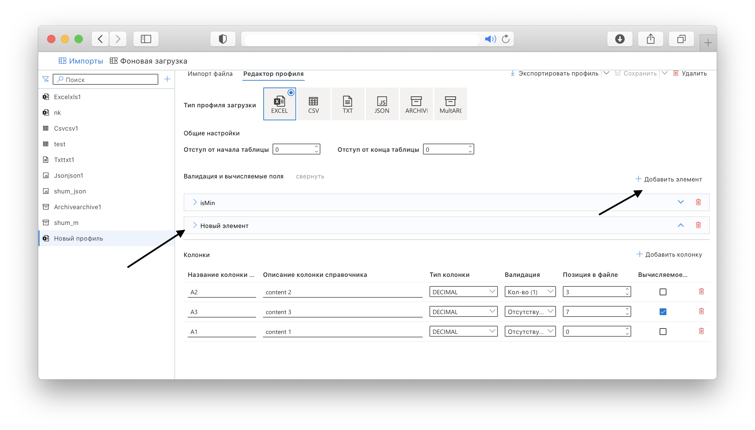Reload the page
Image resolution: width=755 pixels, height=430 pixels.
506,39
